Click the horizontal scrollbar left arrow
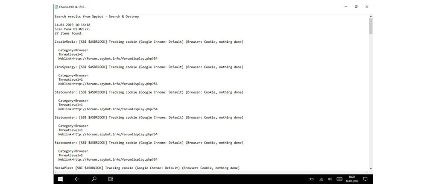The height and width of the screenshot is (188, 427). (x=56, y=172)
